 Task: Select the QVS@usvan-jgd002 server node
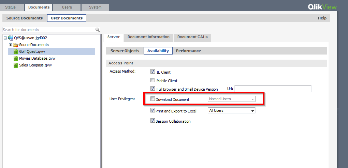pyautogui.click(x=31, y=38)
